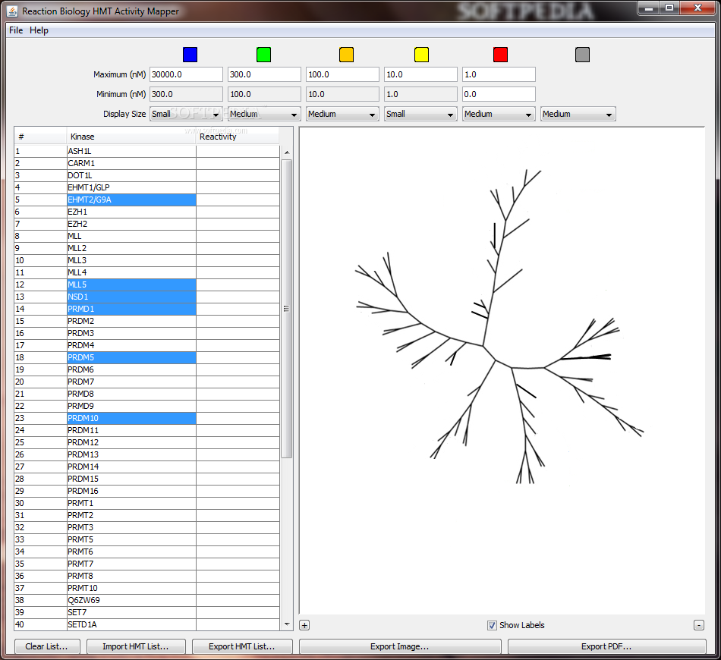Open blue Display Size dropdown set to Small
Image resolution: width=721 pixels, height=660 pixels.
(186, 114)
